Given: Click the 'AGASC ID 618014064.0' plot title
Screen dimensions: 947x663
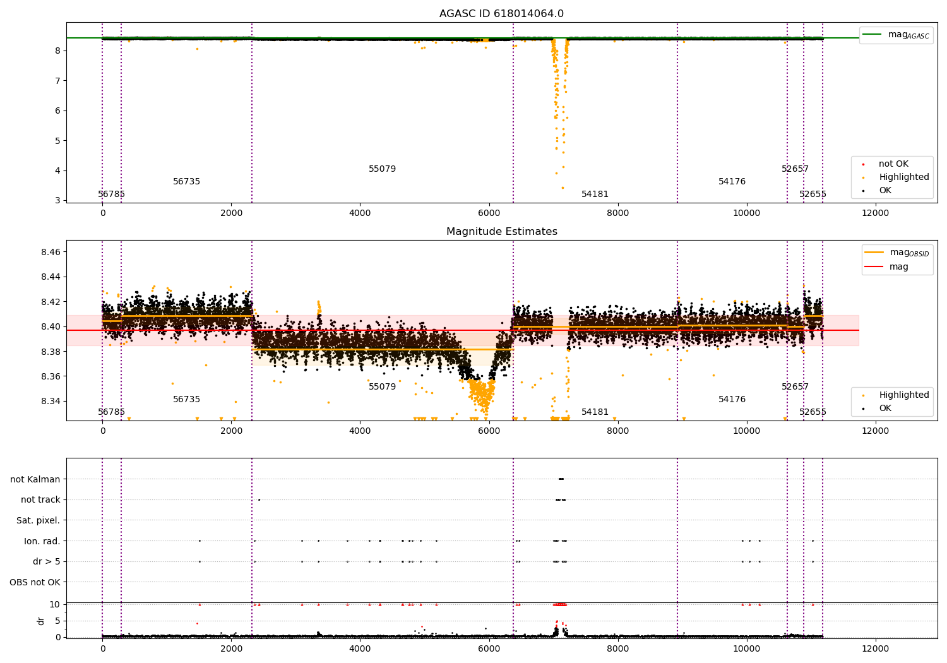Looking at the screenshot, I should click(x=502, y=14).
